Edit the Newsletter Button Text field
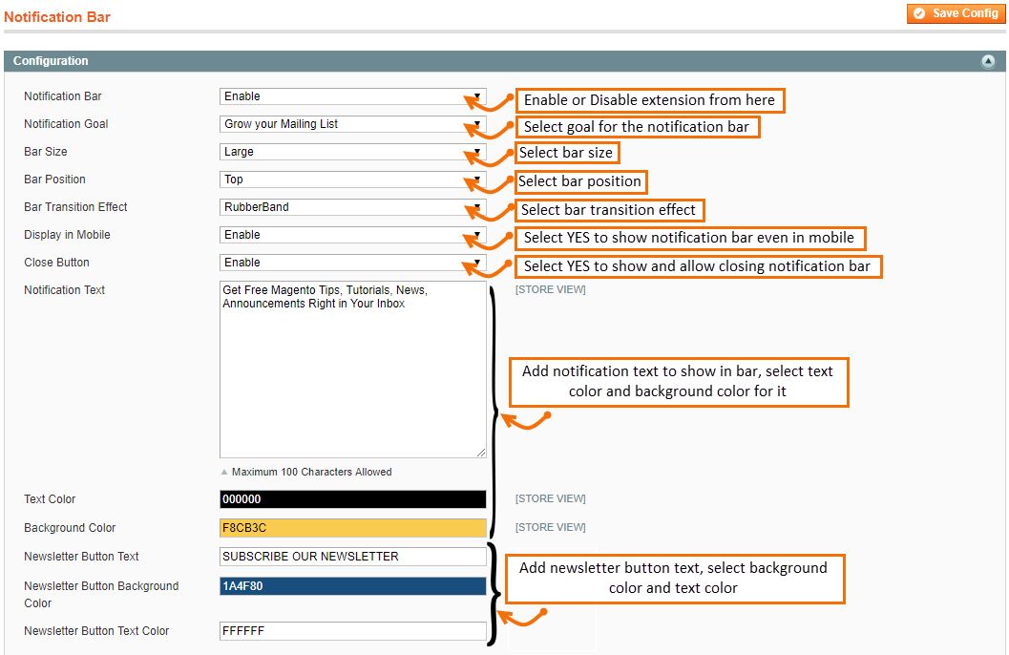1009x655 pixels. [x=353, y=556]
